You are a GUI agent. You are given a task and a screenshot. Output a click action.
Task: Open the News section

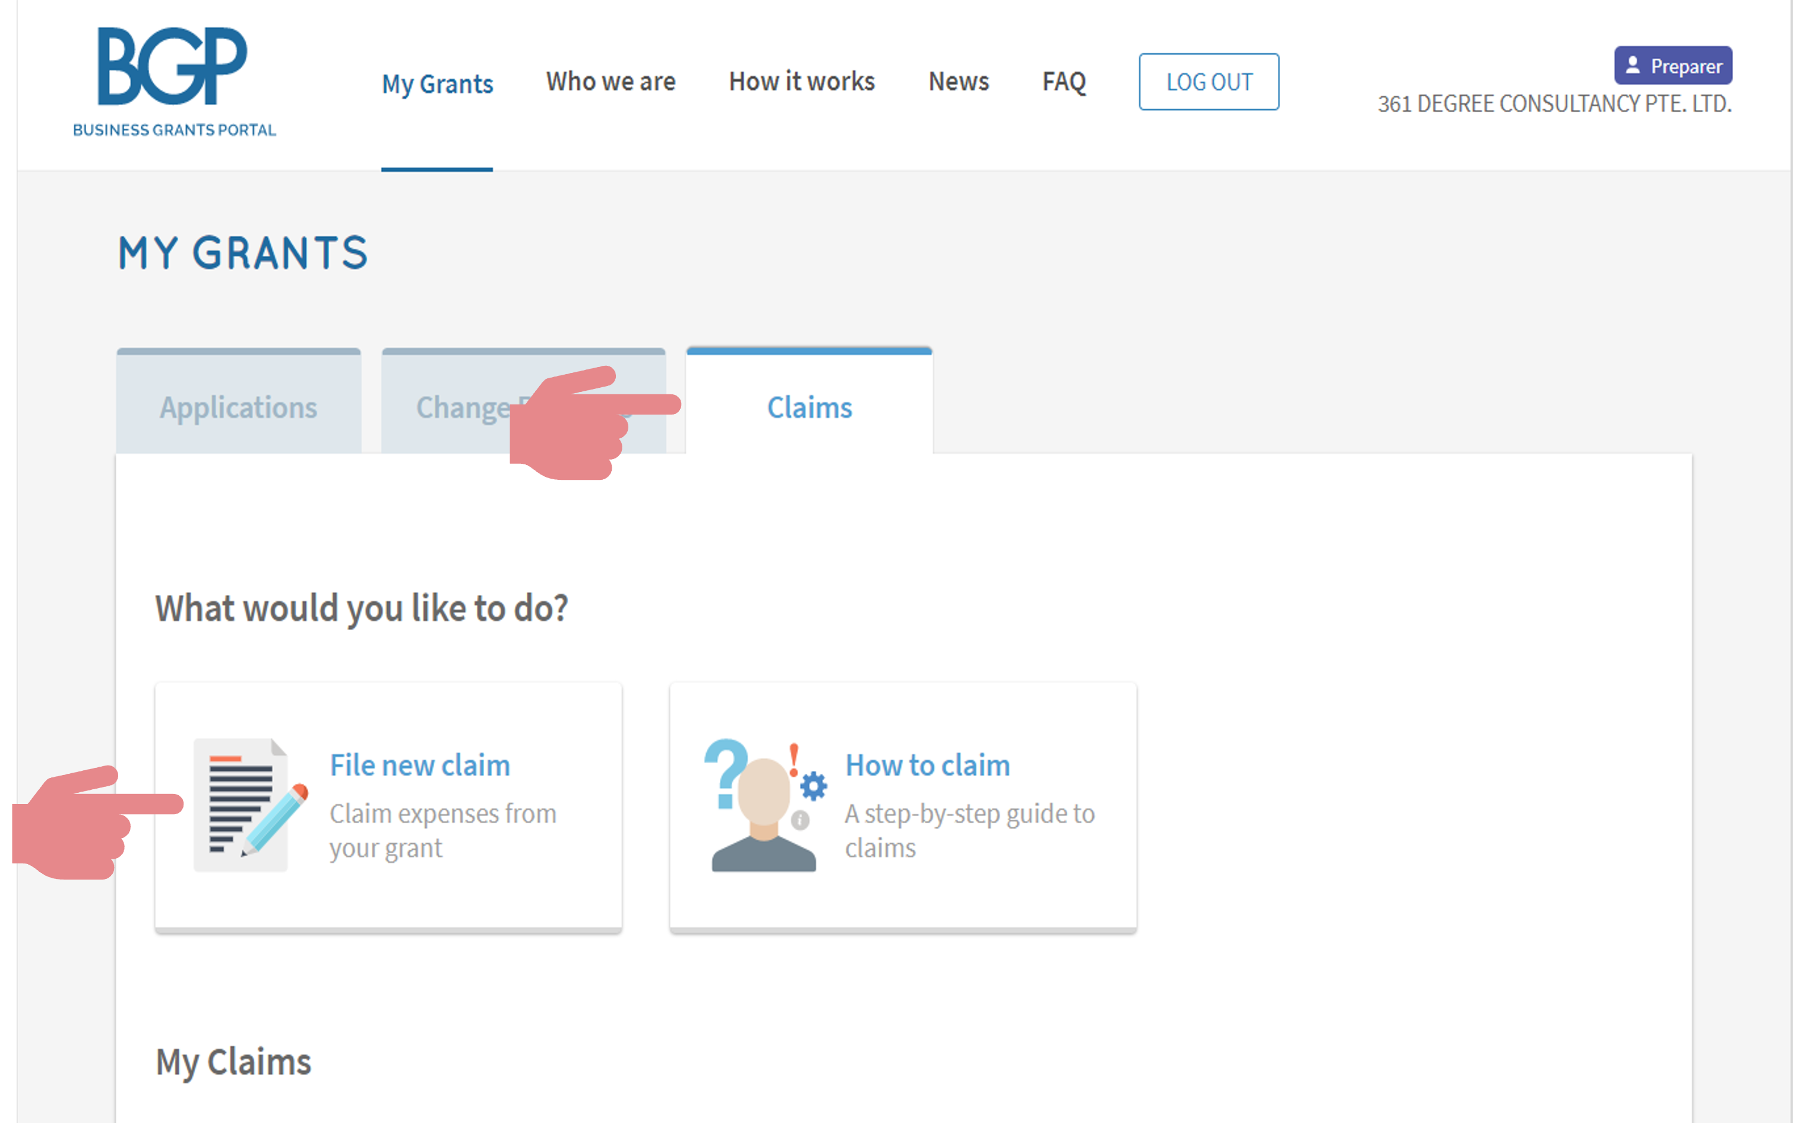(x=958, y=81)
